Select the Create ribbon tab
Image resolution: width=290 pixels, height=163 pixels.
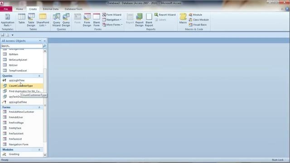pos(33,9)
